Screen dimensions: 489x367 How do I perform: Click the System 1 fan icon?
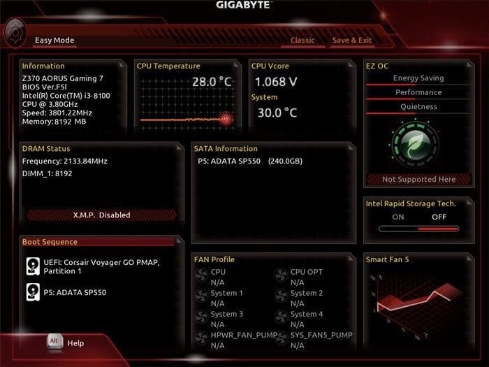[201, 296]
